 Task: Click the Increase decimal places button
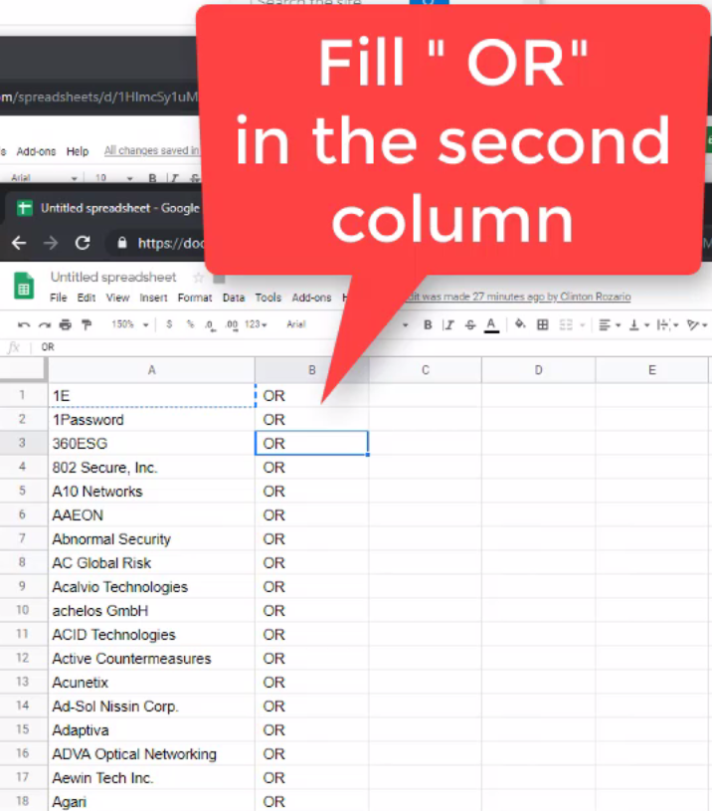(x=232, y=324)
